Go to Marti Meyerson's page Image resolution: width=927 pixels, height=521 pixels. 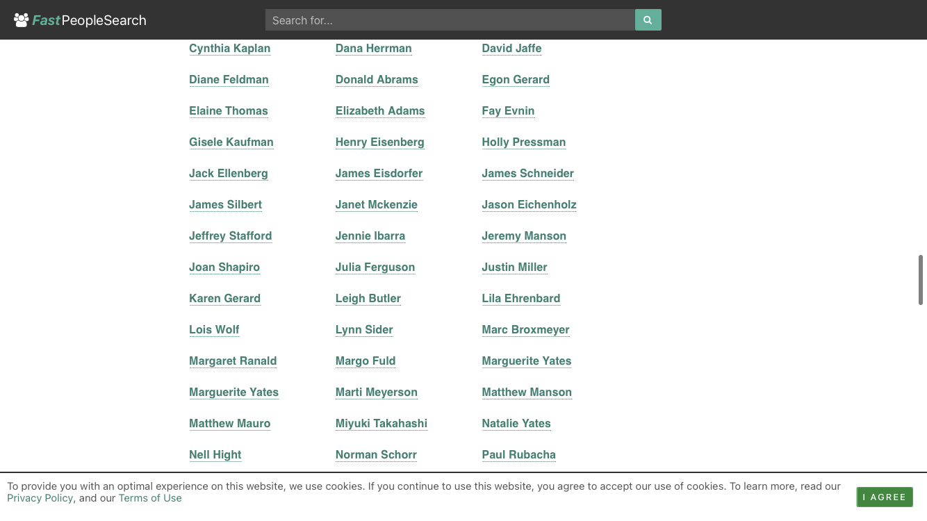coord(377,392)
